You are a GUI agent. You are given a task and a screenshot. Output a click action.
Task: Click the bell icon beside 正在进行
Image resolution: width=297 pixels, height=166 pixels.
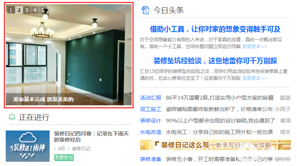pyautogui.click(x=12, y=117)
